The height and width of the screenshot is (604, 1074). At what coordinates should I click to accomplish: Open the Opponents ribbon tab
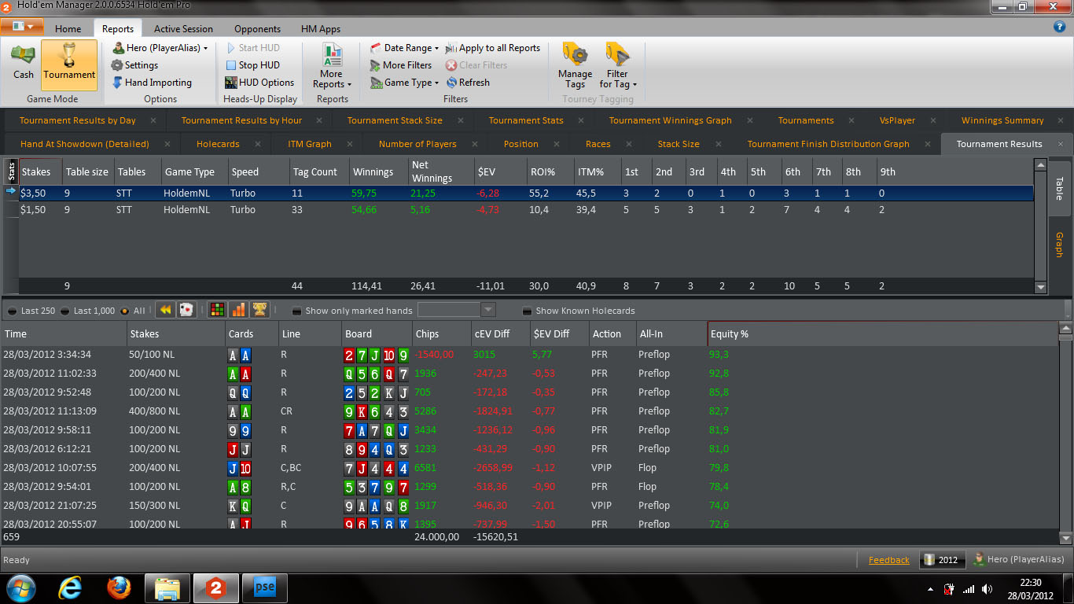pyautogui.click(x=257, y=29)
